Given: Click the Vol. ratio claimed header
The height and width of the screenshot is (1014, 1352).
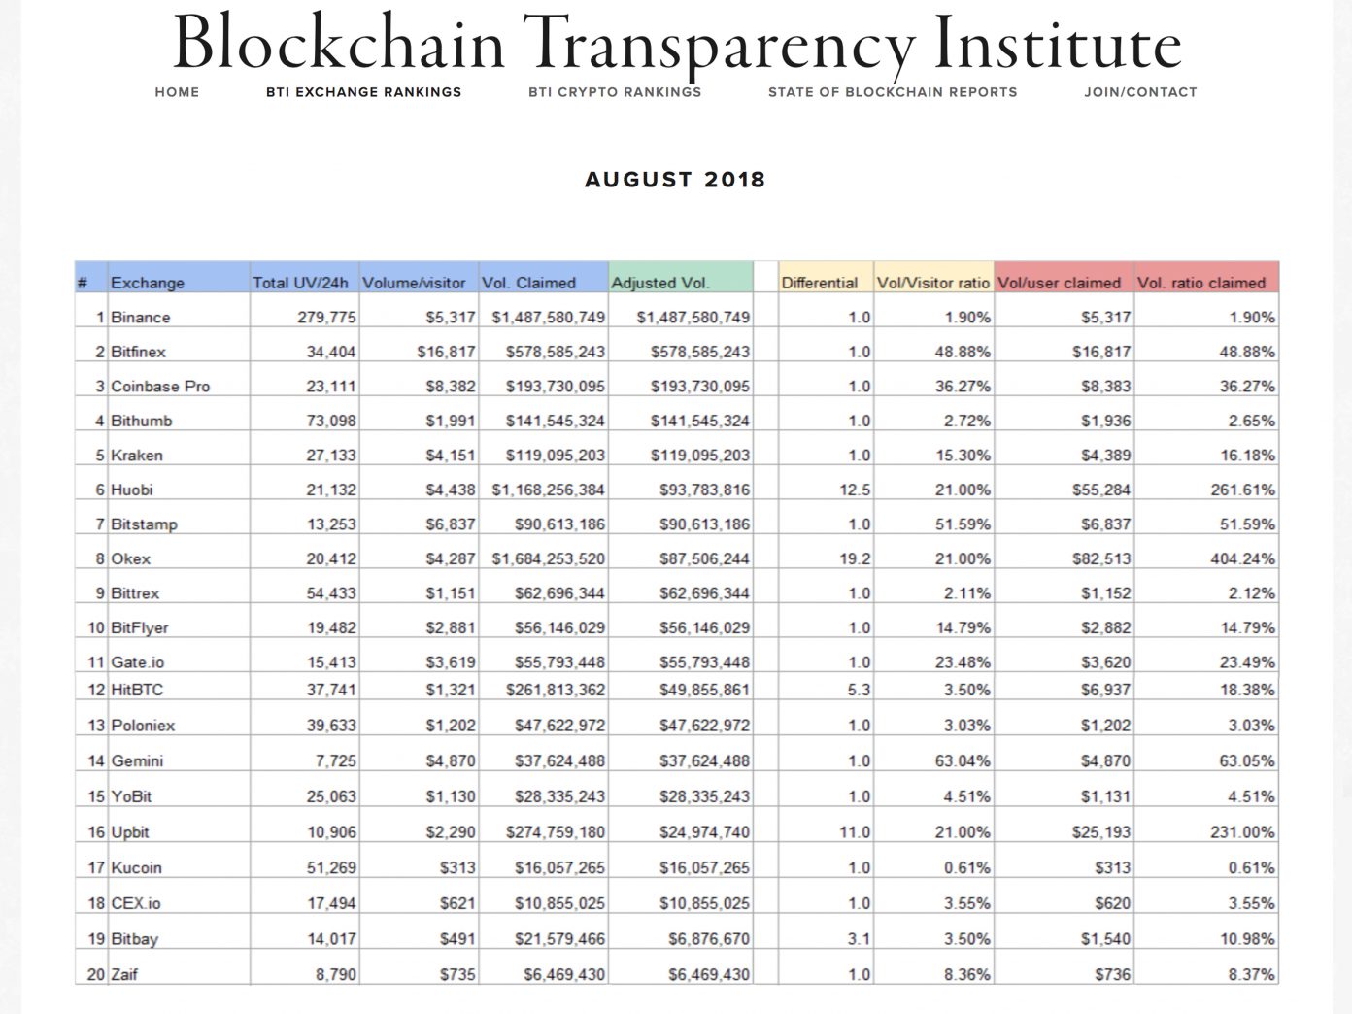Looking at the screenshot, I should click(1201, 283).
